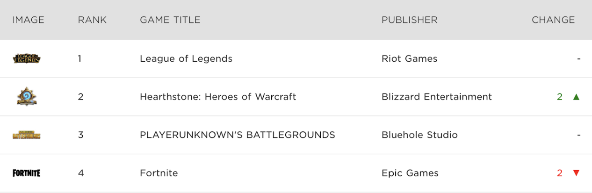Select the Blizzard Entertainment publisher name

pyautogui.click(x=437, y=97)
